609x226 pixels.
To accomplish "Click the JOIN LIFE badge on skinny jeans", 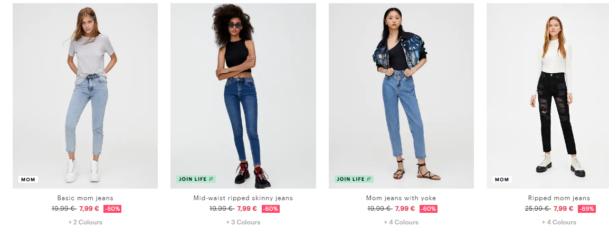I will [196, 179].
